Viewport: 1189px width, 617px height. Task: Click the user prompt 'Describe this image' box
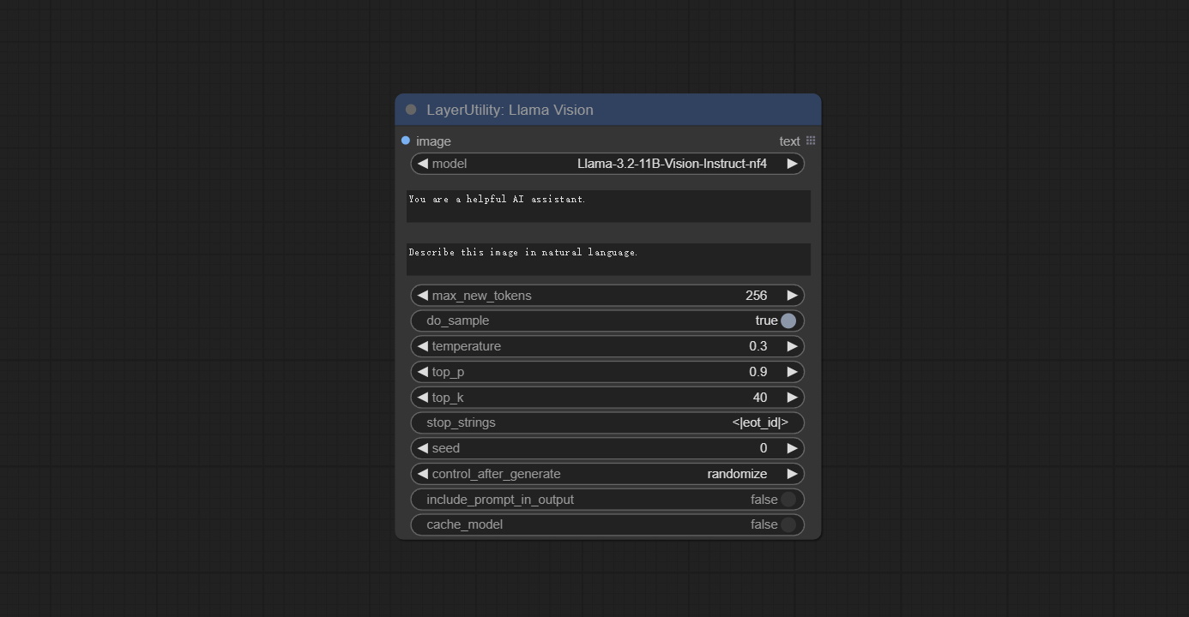click(x=607, y=260)
